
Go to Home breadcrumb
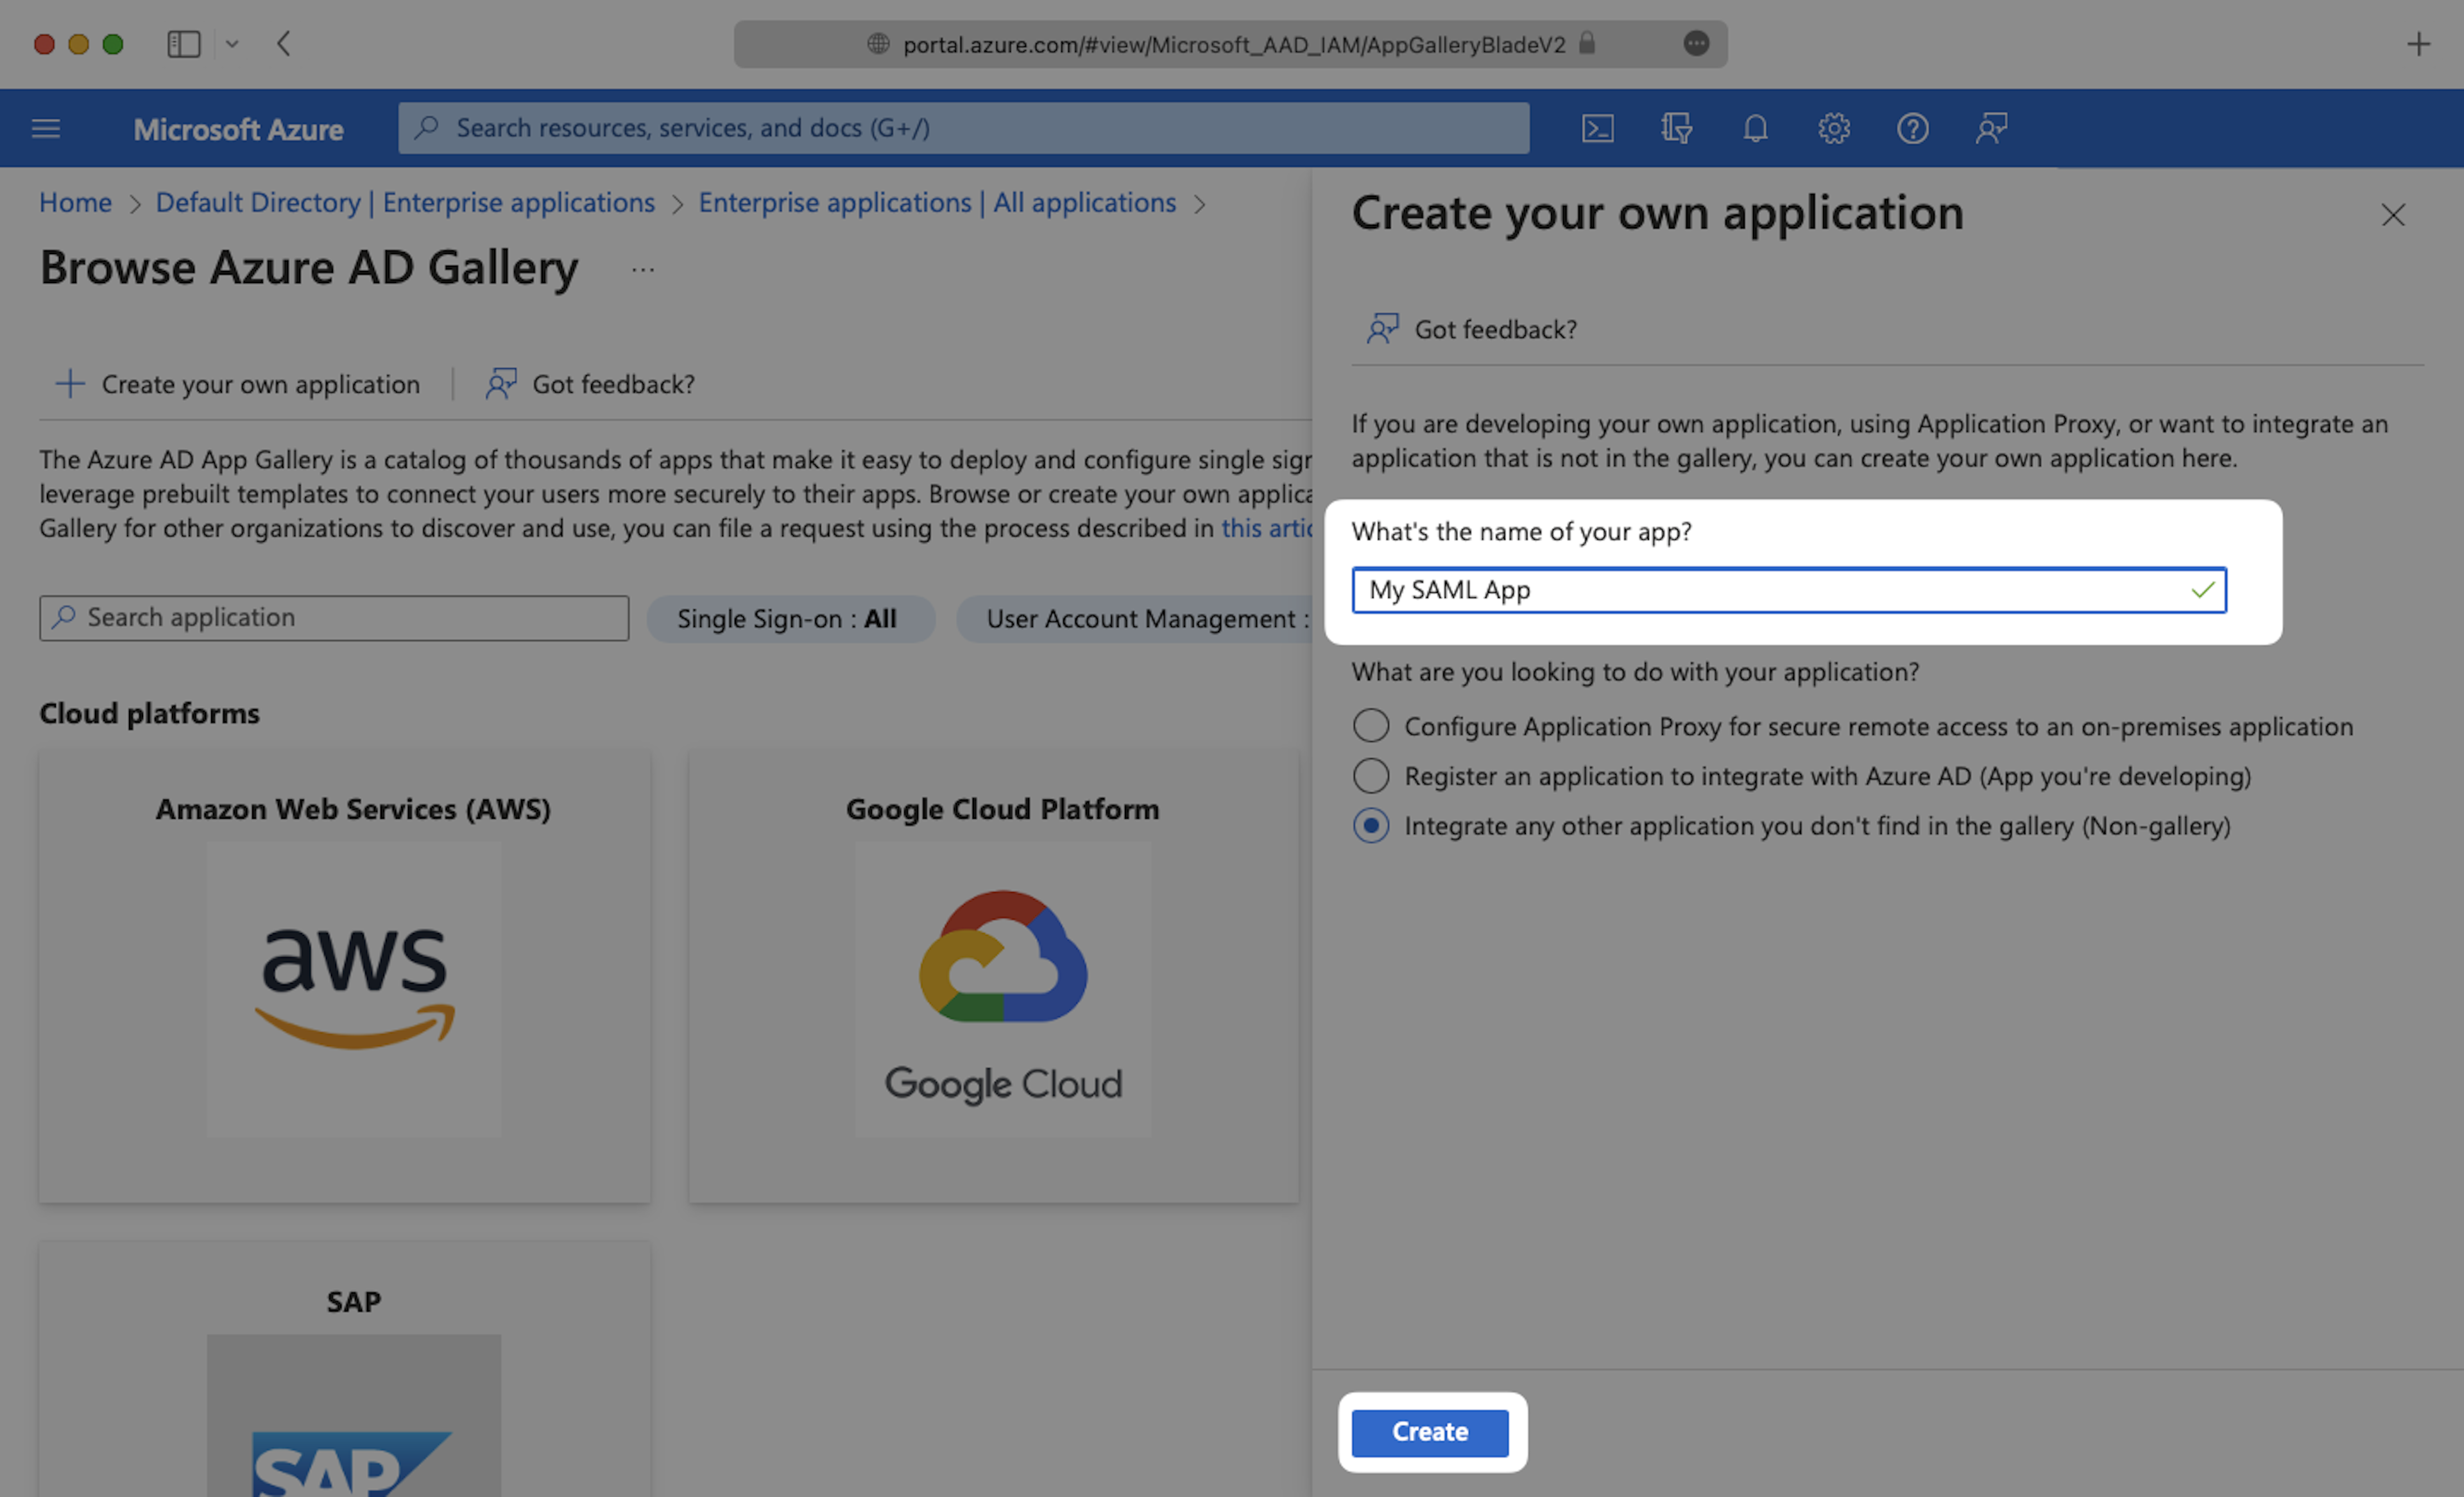click(x=75, y=203)
